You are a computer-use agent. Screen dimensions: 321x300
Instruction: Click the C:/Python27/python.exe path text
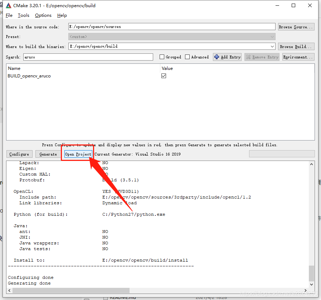pyautogui.click(x=134, y=214)
